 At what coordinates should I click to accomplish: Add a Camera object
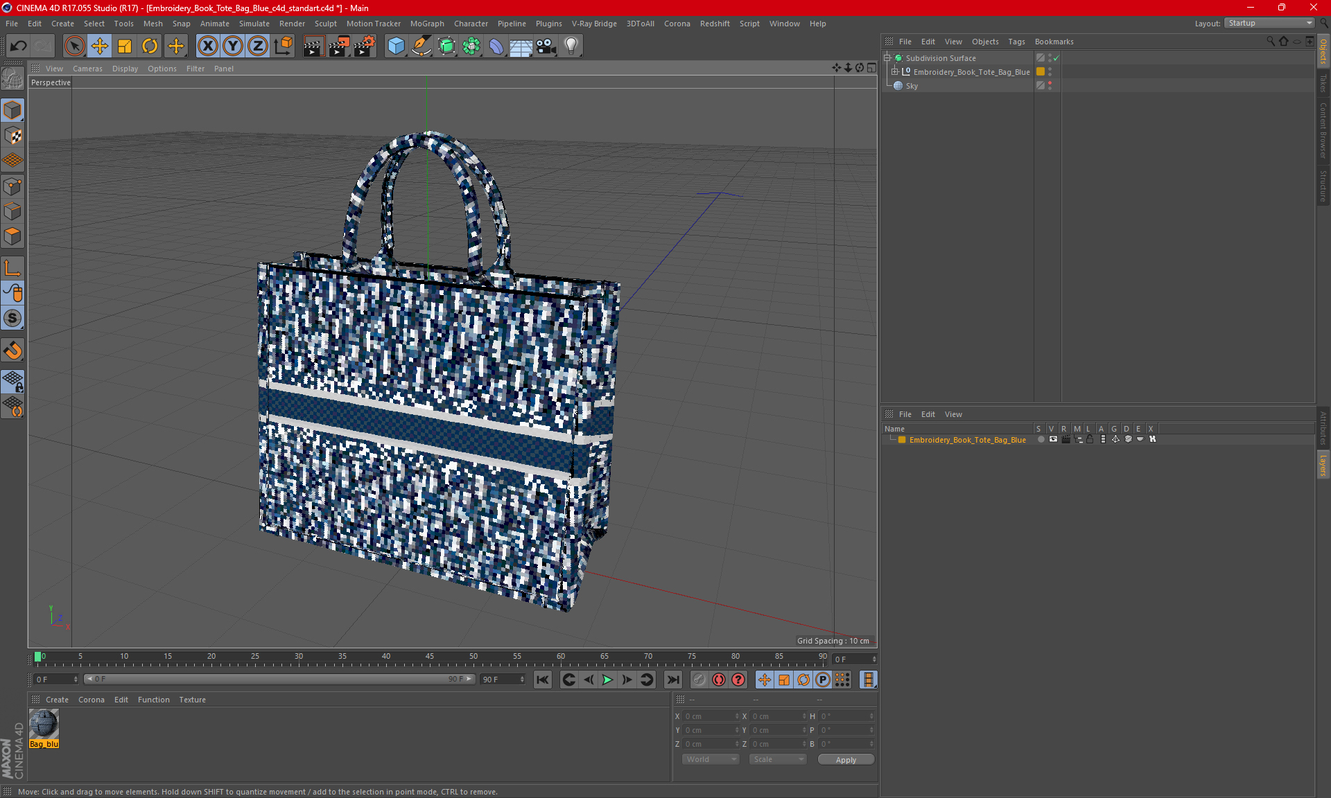coord(546,46)
